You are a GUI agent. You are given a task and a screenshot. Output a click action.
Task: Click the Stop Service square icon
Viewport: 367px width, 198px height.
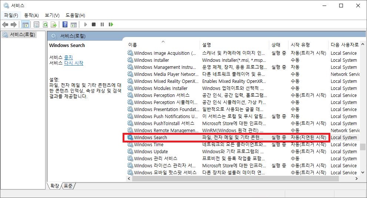[x=94, y=24]
